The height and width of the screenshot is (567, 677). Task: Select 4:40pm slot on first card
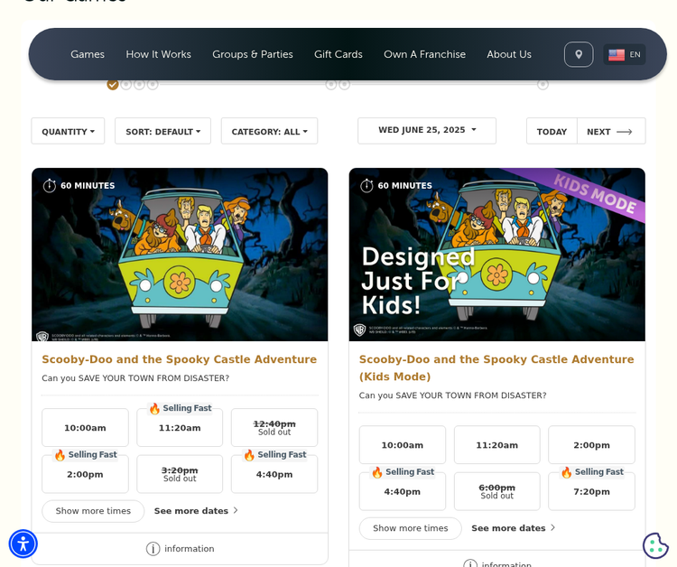274,474
